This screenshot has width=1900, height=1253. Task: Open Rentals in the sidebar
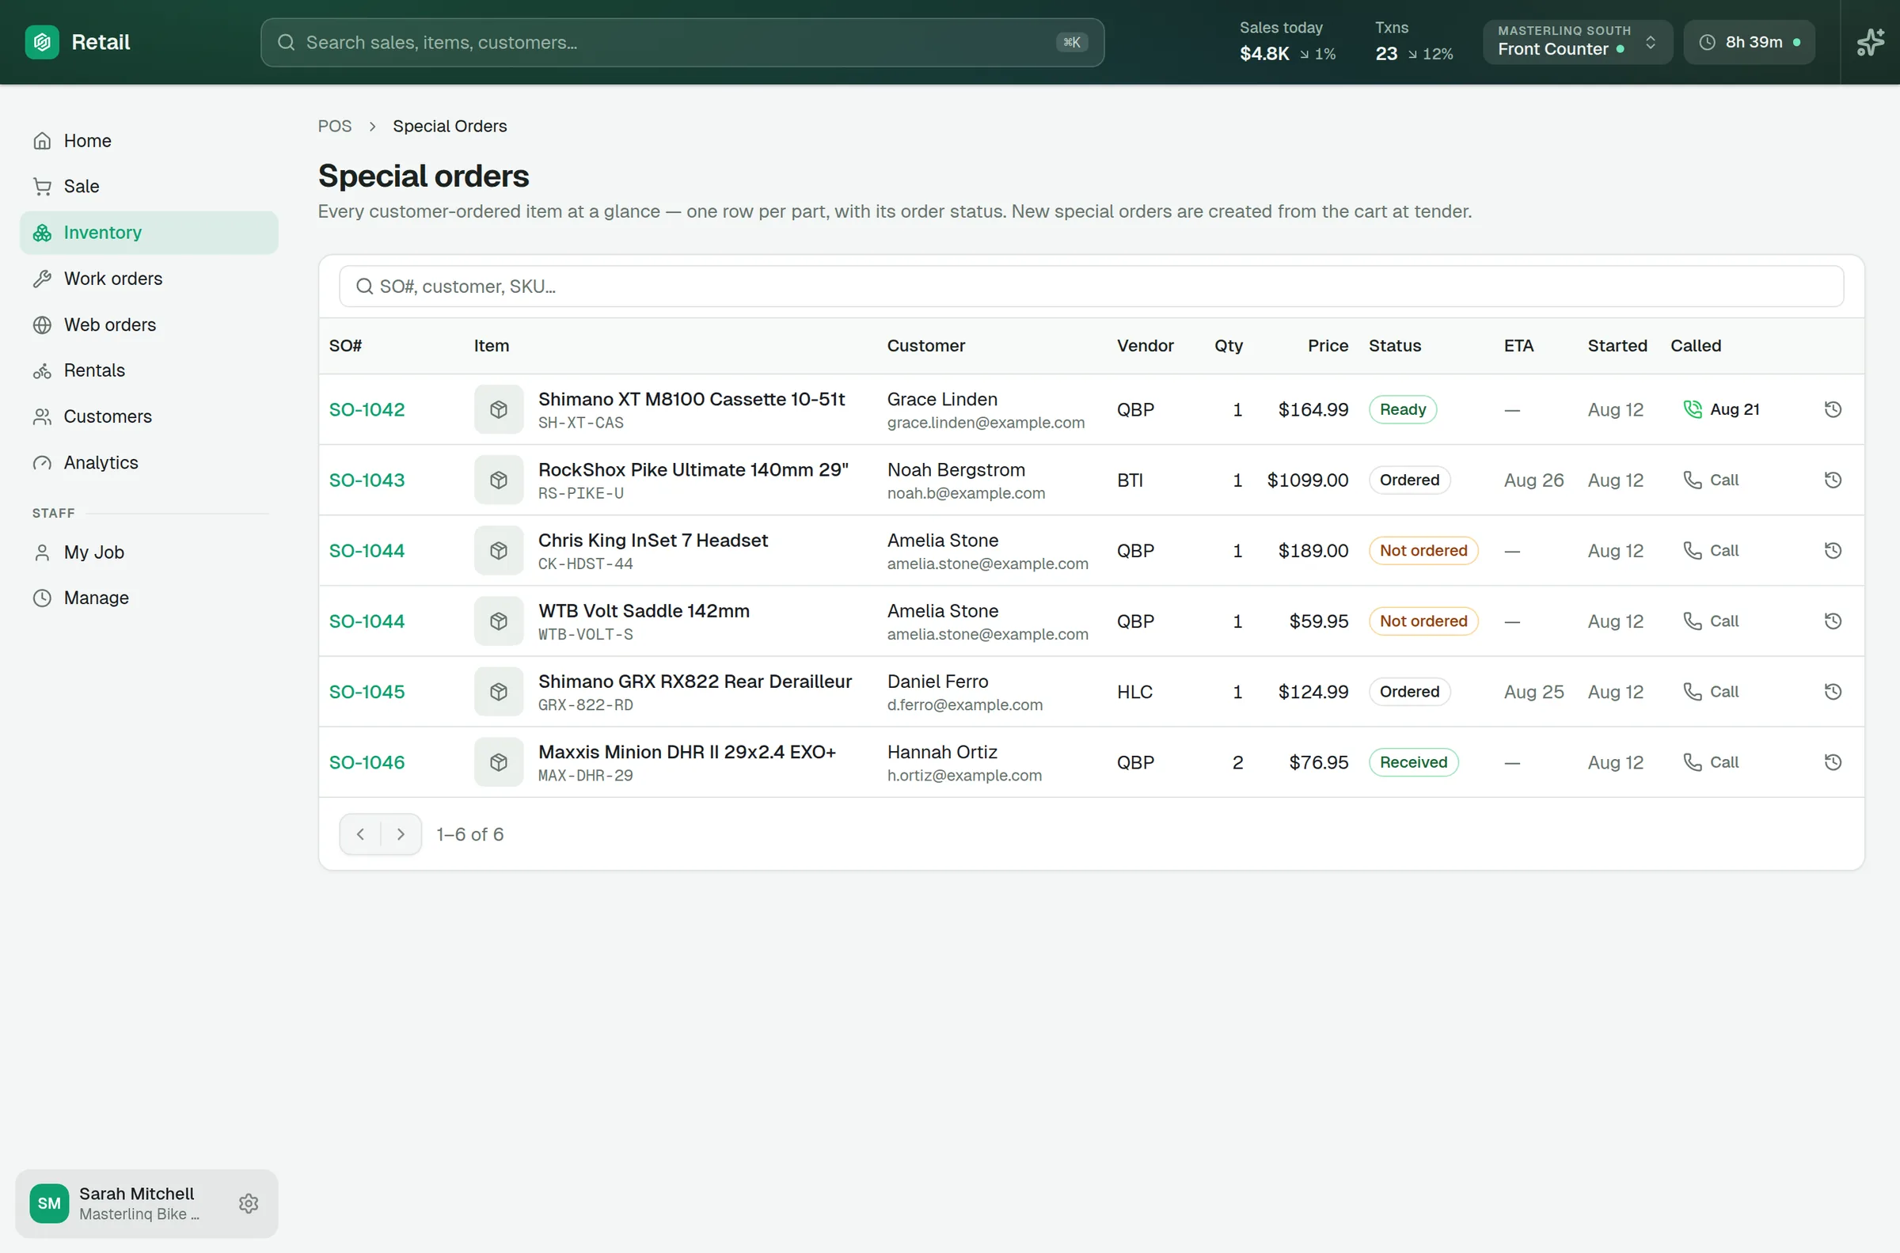149,370
